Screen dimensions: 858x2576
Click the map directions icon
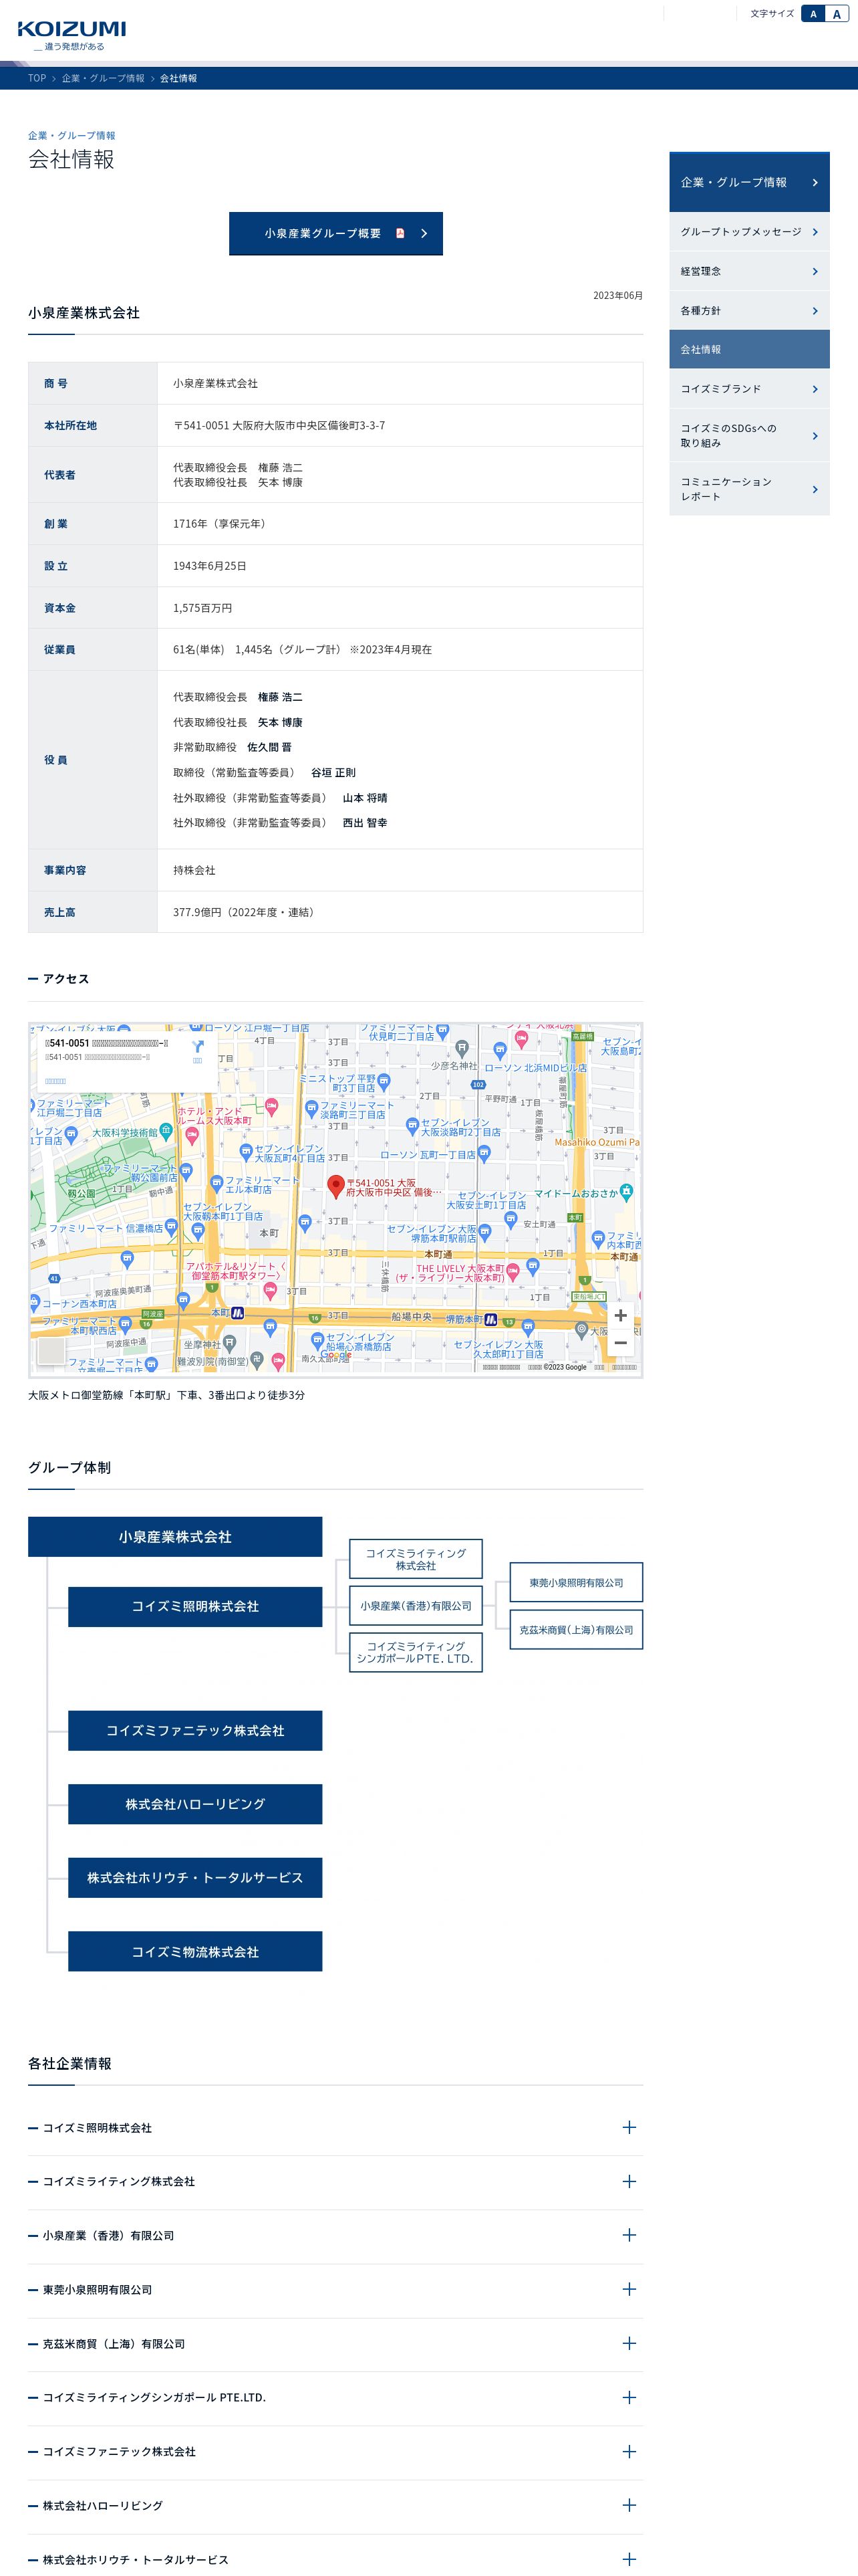[x=196, y=1047]
